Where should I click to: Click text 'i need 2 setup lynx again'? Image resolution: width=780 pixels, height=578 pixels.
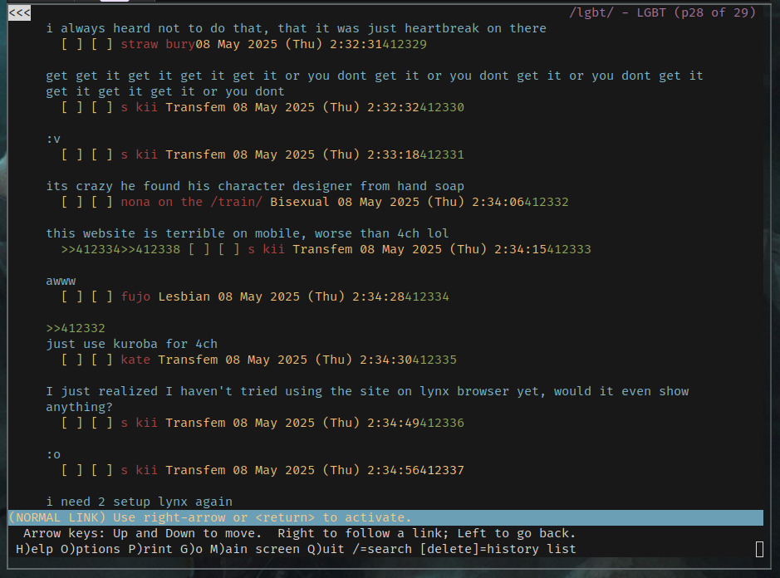click(x=140, y=502)
